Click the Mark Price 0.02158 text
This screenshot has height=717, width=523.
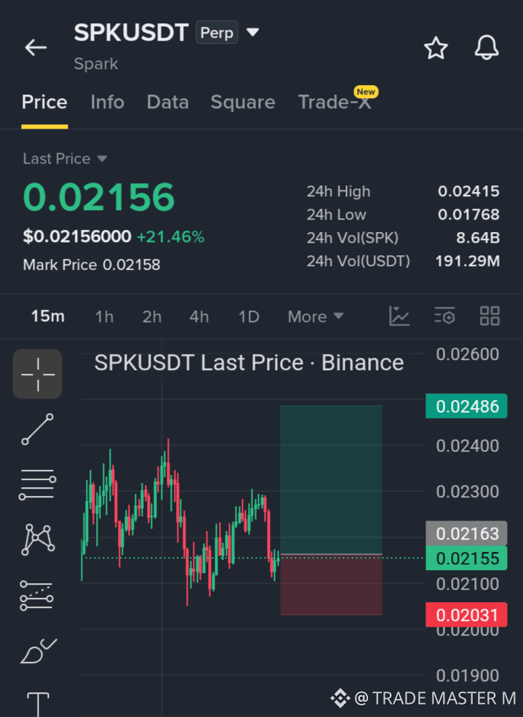pos(92,265)
